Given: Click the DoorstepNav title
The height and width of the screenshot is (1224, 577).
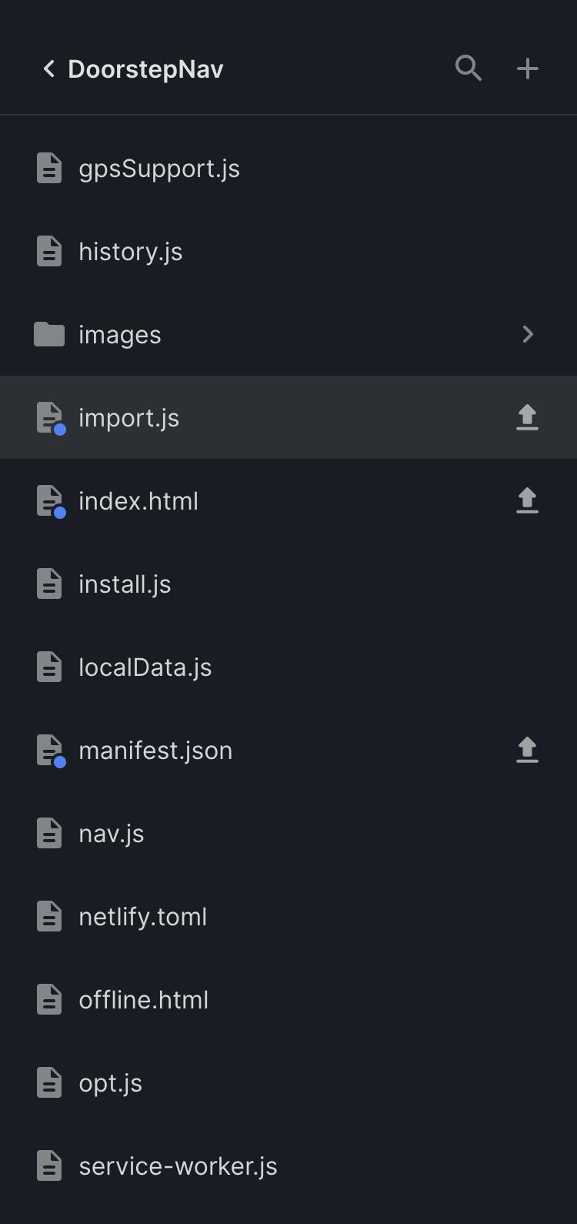Looking at the screenshot, I should pos(145,69).
